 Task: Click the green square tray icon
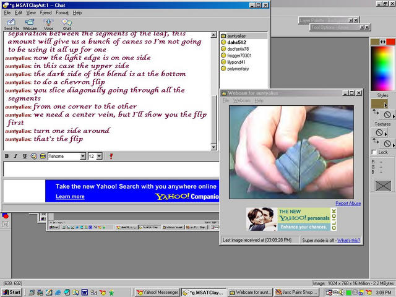(348, 293)
